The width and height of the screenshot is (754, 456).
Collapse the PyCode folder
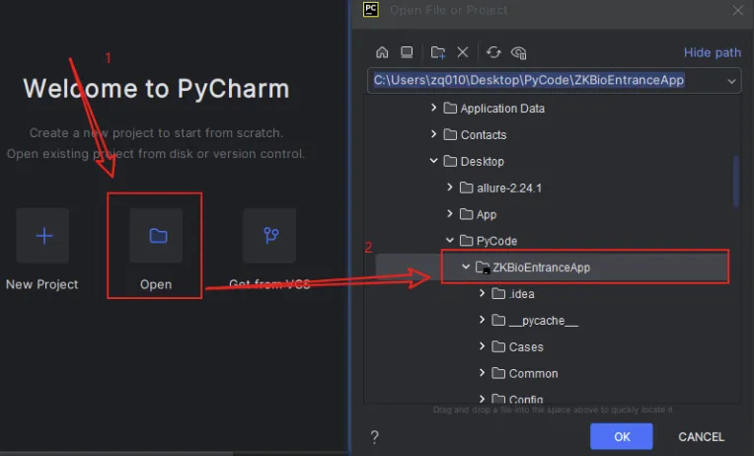450,241
